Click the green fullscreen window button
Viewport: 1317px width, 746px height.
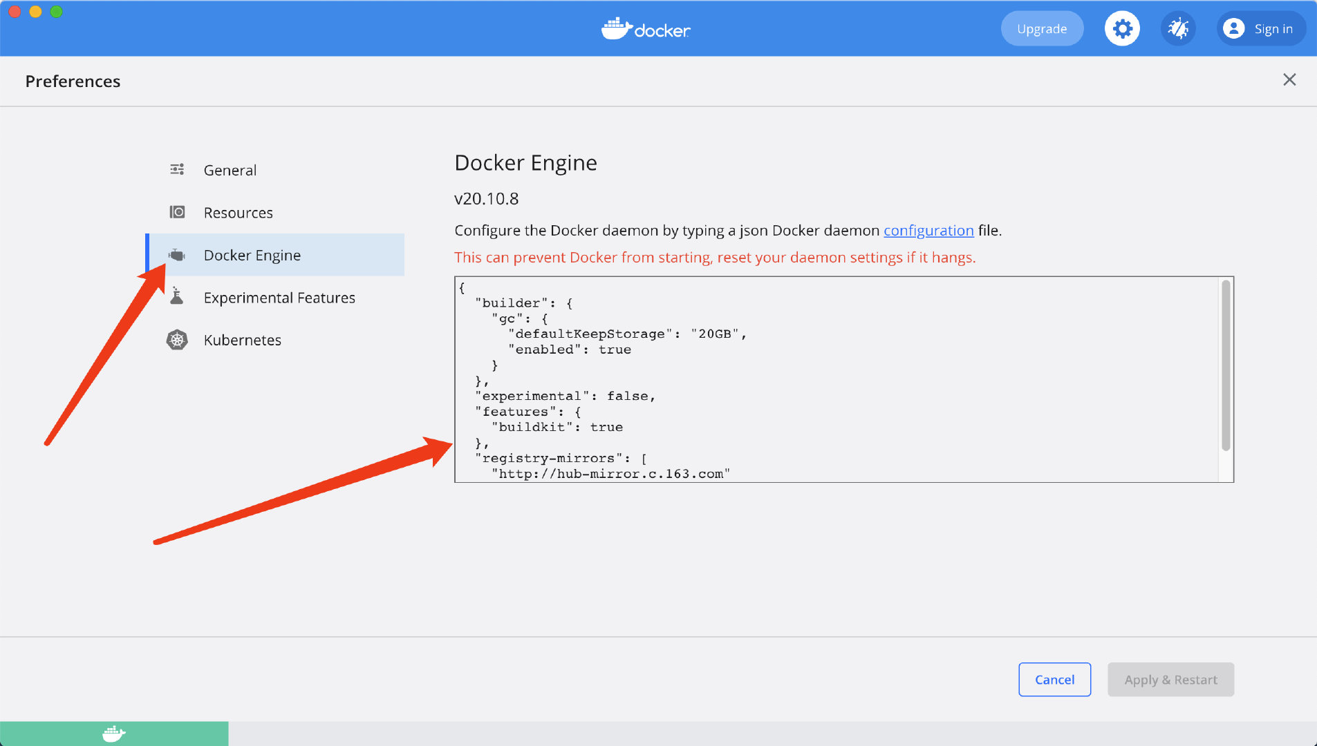coord(57,11)
